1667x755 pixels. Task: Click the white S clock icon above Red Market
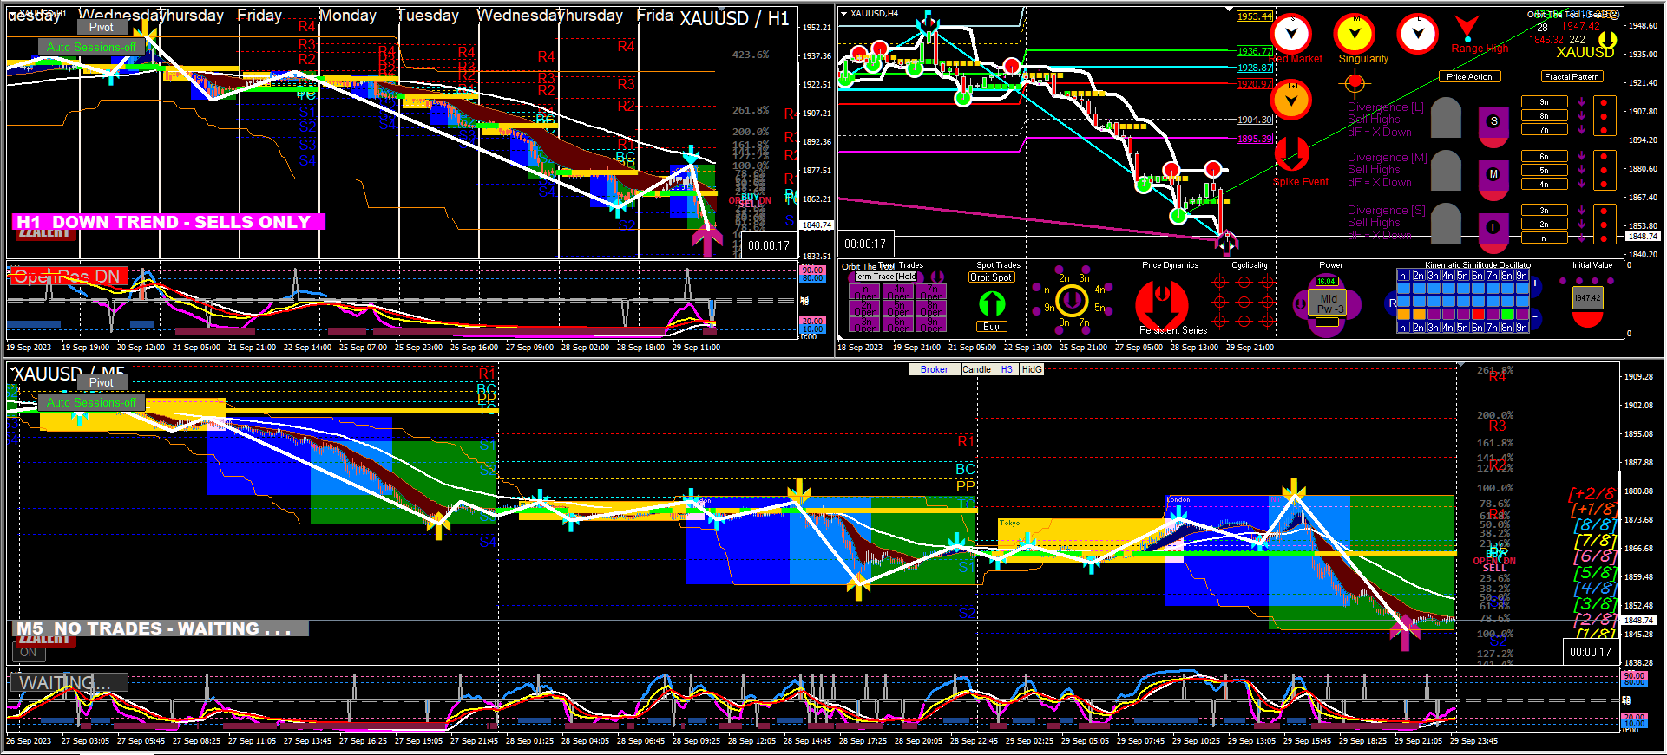(1291, 35)
